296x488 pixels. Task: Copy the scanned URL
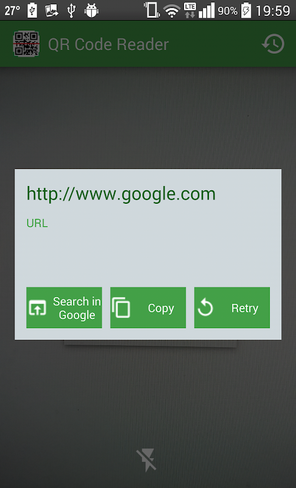click(148, 307)
